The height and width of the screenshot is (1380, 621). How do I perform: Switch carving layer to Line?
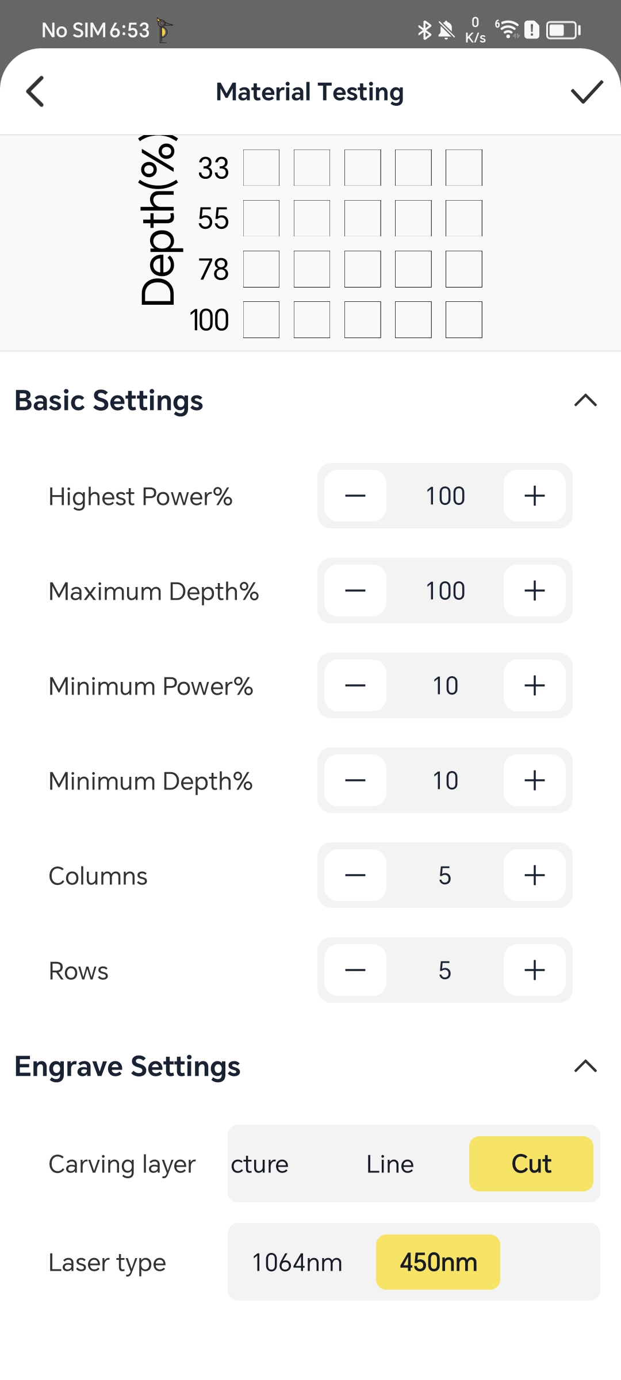click(390, 1164)
